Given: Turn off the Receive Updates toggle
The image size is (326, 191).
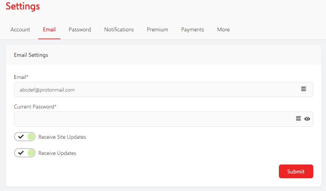Looking at the screenshot, I should (x=25, y=153).
